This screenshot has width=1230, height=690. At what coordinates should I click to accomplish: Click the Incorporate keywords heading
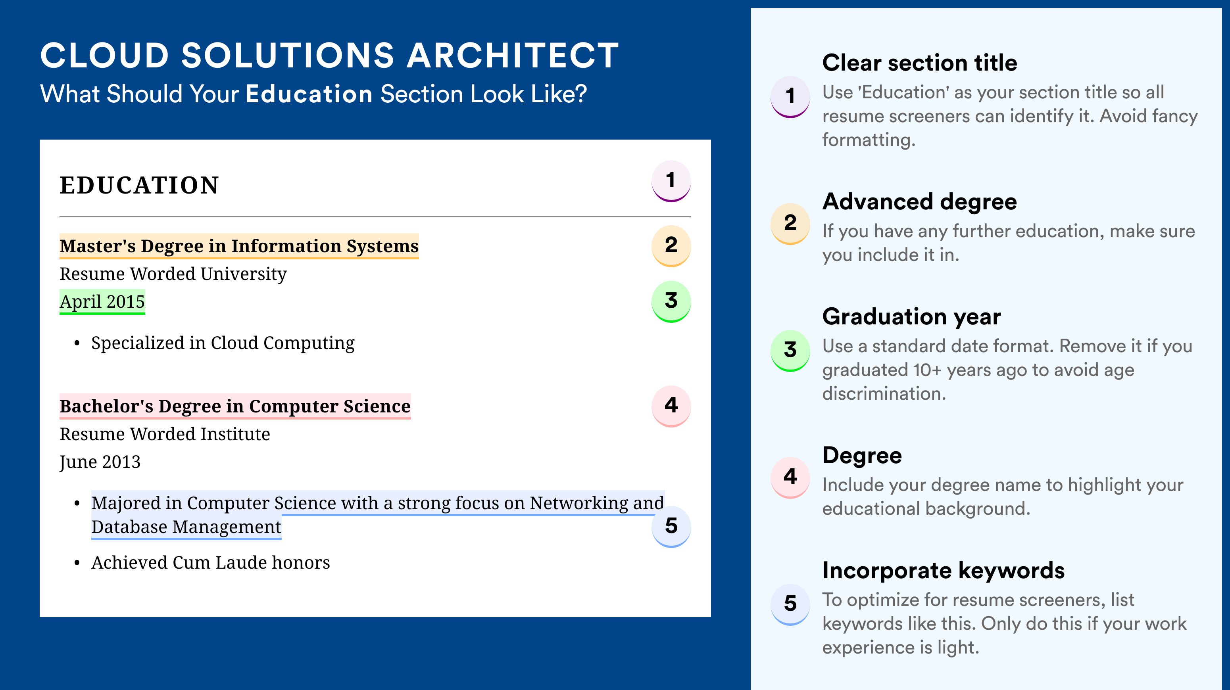(944, 570)
